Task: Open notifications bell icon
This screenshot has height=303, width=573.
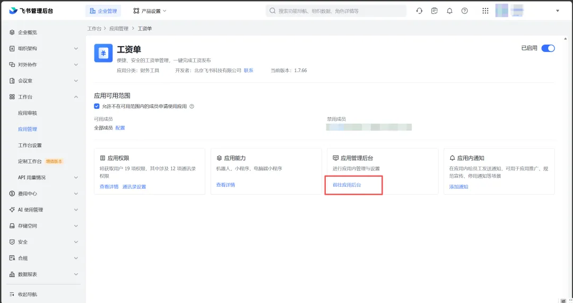Action: point(449,11)
